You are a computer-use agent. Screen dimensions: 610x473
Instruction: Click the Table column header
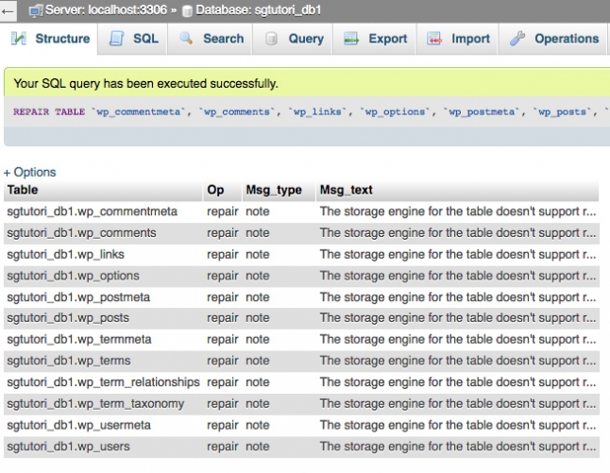click(103, 190)
